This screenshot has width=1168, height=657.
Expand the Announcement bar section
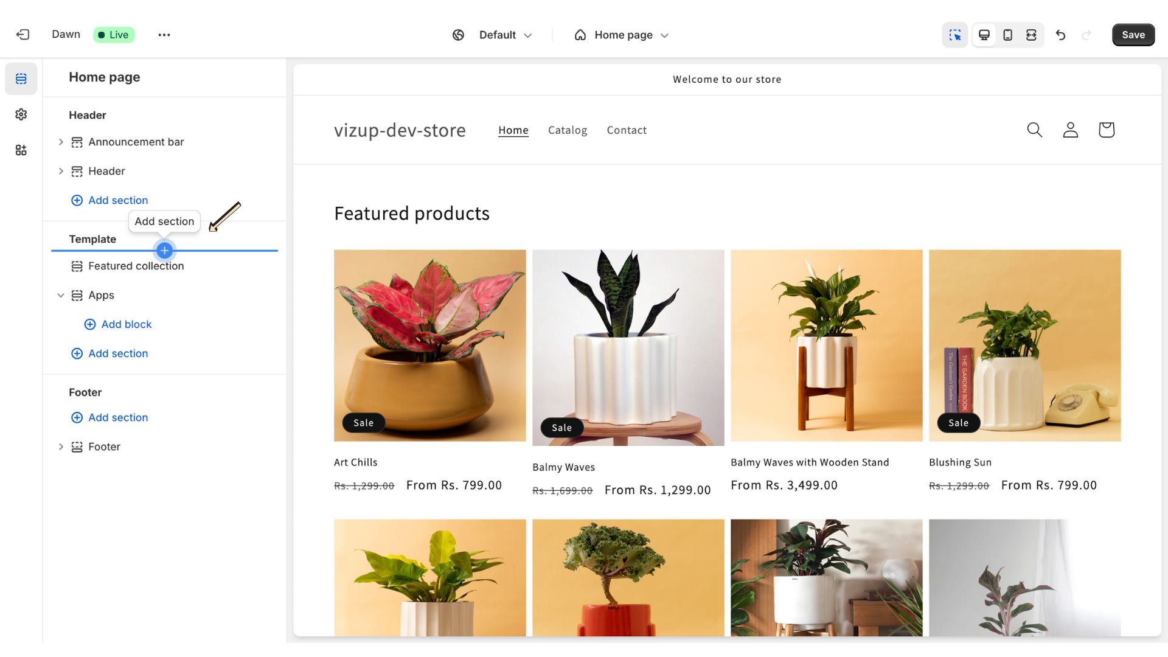click(x=61, y=142)
